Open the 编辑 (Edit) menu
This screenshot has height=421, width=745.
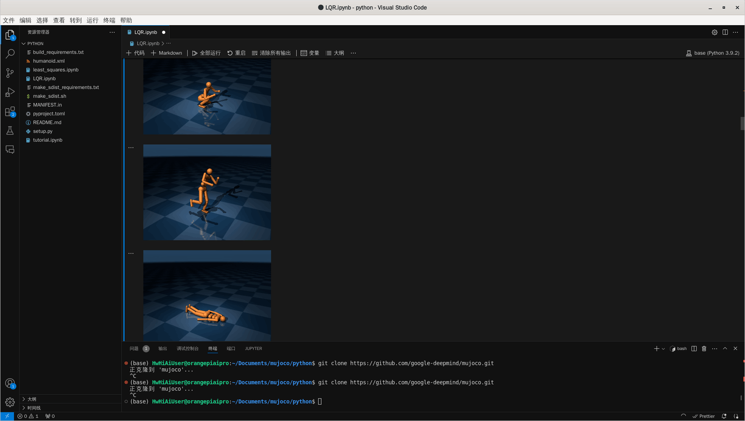(26, 20)
